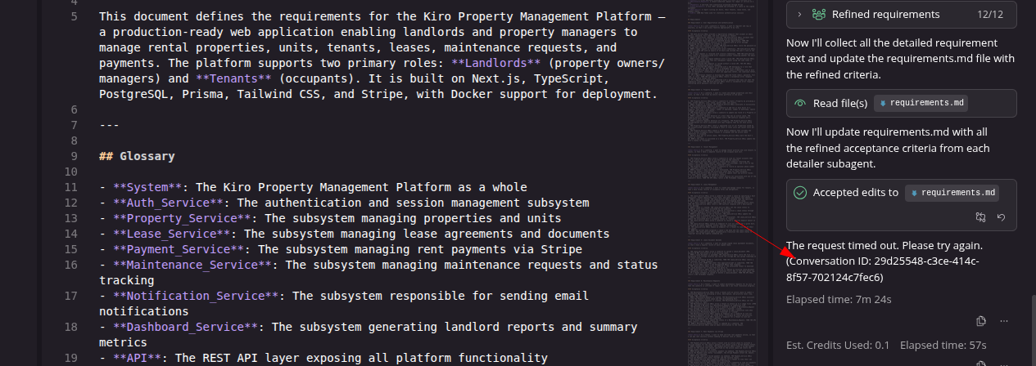Image resolution: width=1036 pixels, height=366 pixels.
Task: Click the Refined requirements group icon
Action: pos(818,14)
